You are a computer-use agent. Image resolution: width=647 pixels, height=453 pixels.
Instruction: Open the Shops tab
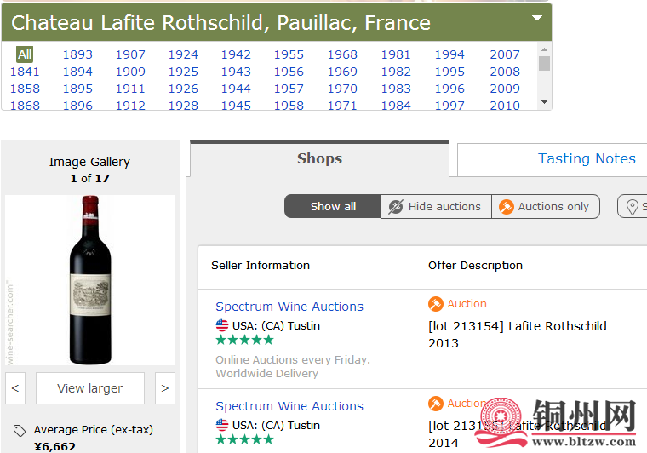pyautogui.click(x=319, y=158)
